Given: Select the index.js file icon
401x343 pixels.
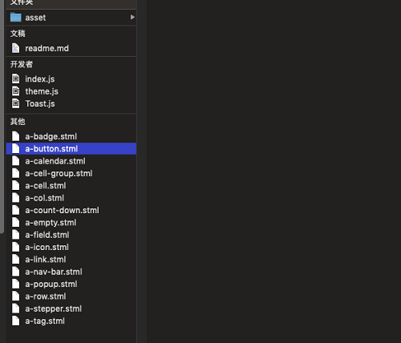Looking at the screenshot, I should click(x=15, y=79).
